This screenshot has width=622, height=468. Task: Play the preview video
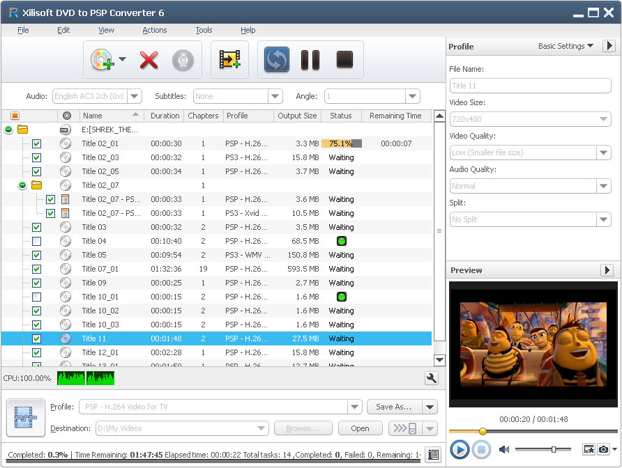click(460, 450)
